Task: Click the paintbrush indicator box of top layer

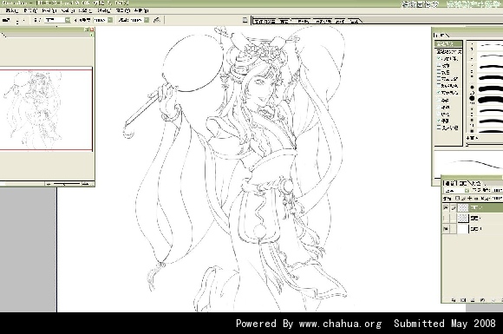Action: [x=453, y=208]
